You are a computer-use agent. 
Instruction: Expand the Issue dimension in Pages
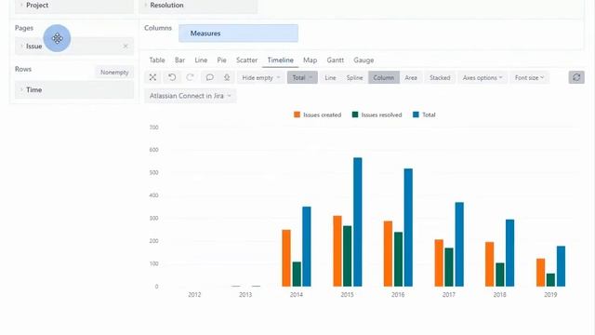[21, 46]
